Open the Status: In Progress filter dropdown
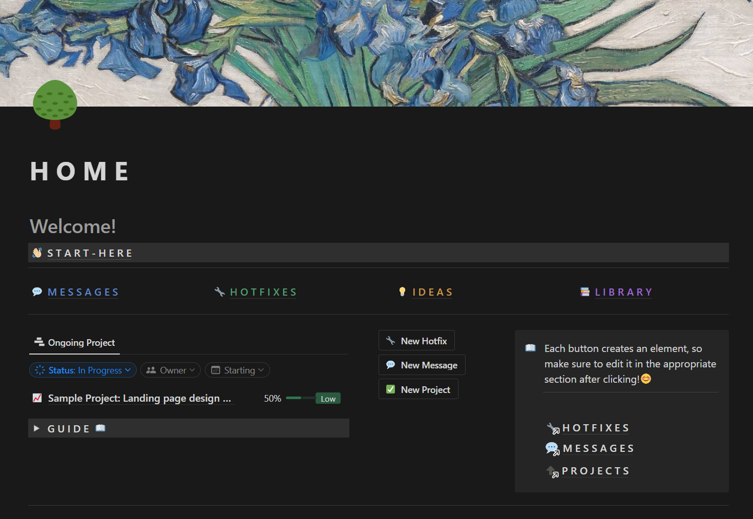The width and height of the screenshot is (753, 519). point(82,370)
